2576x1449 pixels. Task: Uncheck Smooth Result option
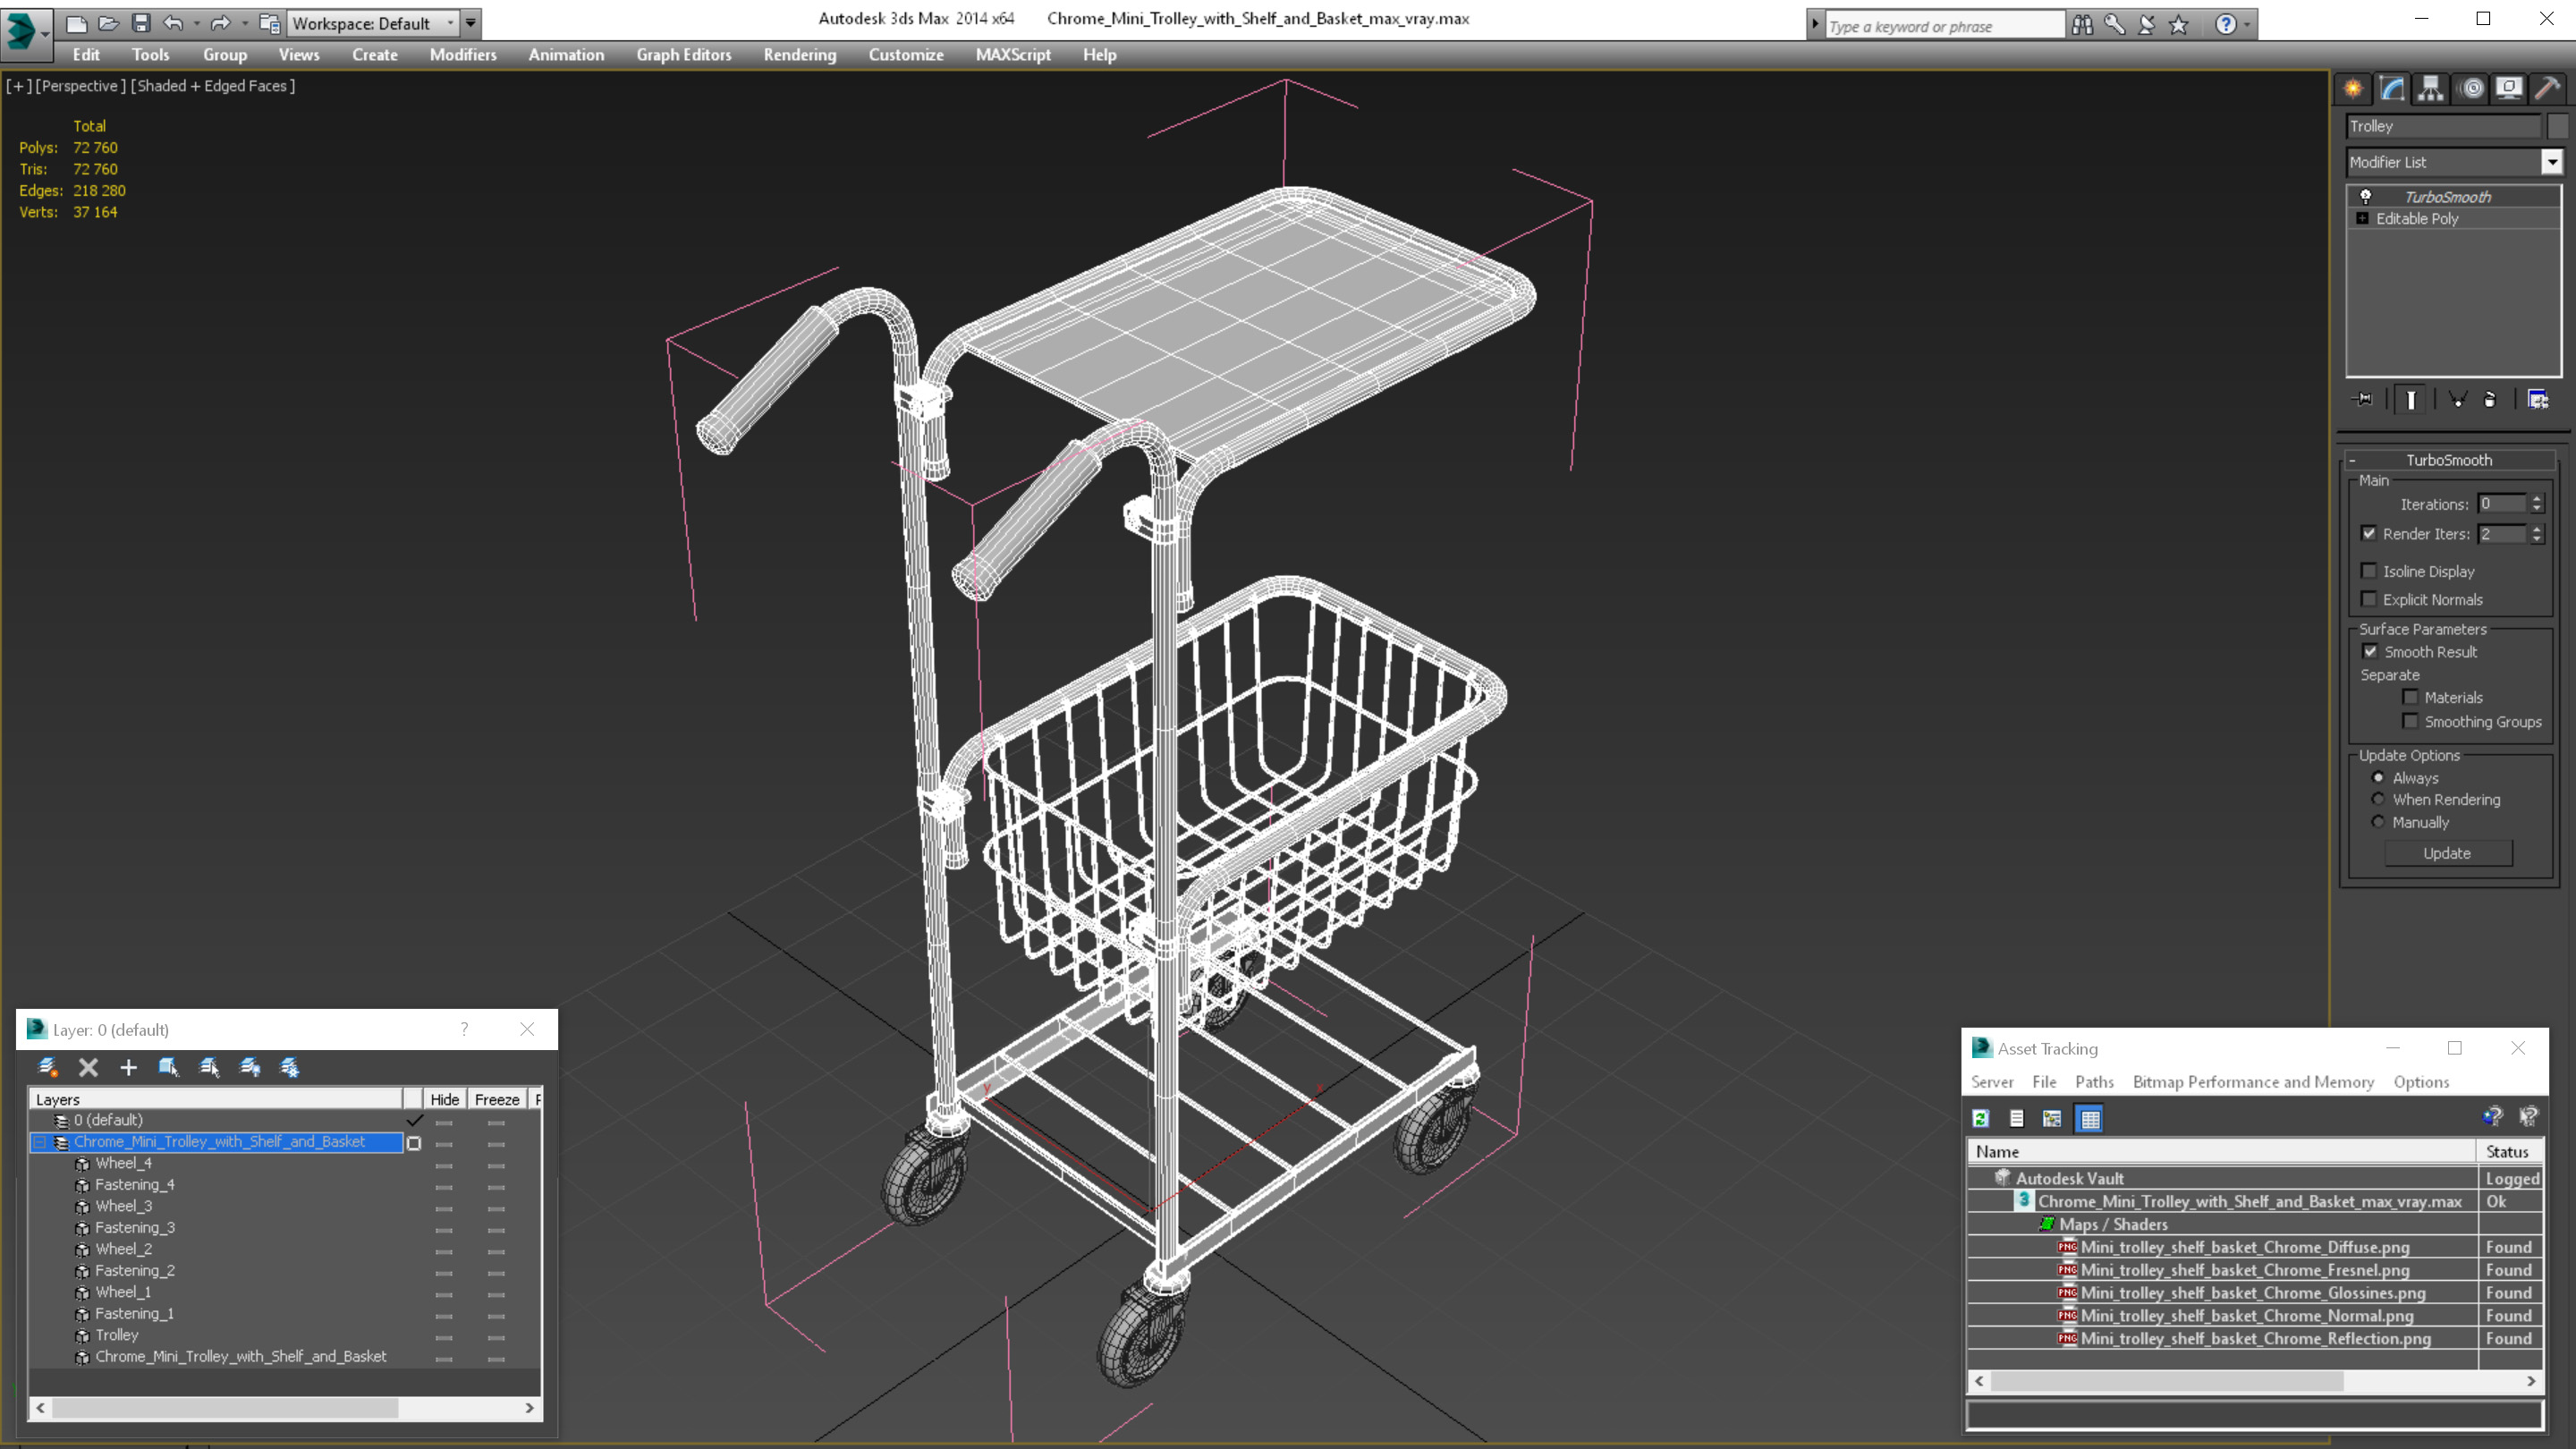[x=2370, y=651]
